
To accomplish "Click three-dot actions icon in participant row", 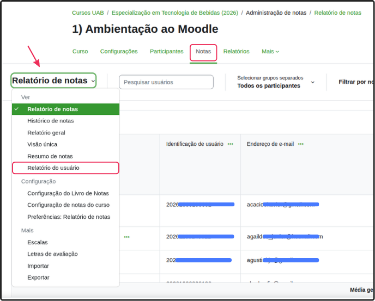I will (x=126, y=237).
